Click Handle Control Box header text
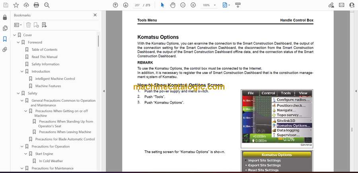The height and width of the screenshot is (173, 358). [x=297, y=20]
